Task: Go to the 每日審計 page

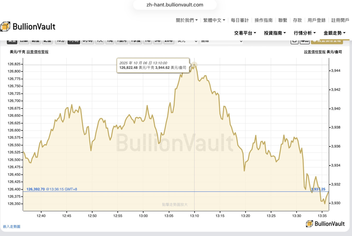Action: pyautogui.click(x=240, y=20)
